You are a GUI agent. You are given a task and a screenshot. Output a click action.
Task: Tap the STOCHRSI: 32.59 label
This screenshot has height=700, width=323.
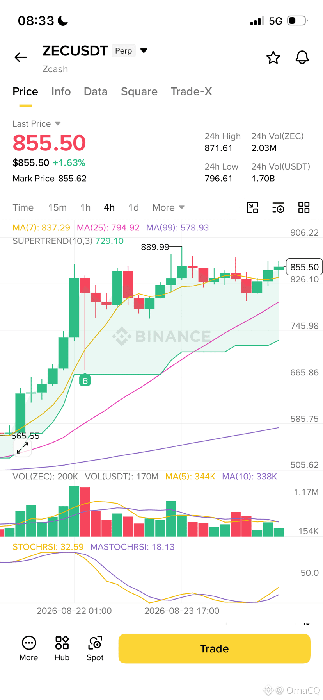pos(48,547)
